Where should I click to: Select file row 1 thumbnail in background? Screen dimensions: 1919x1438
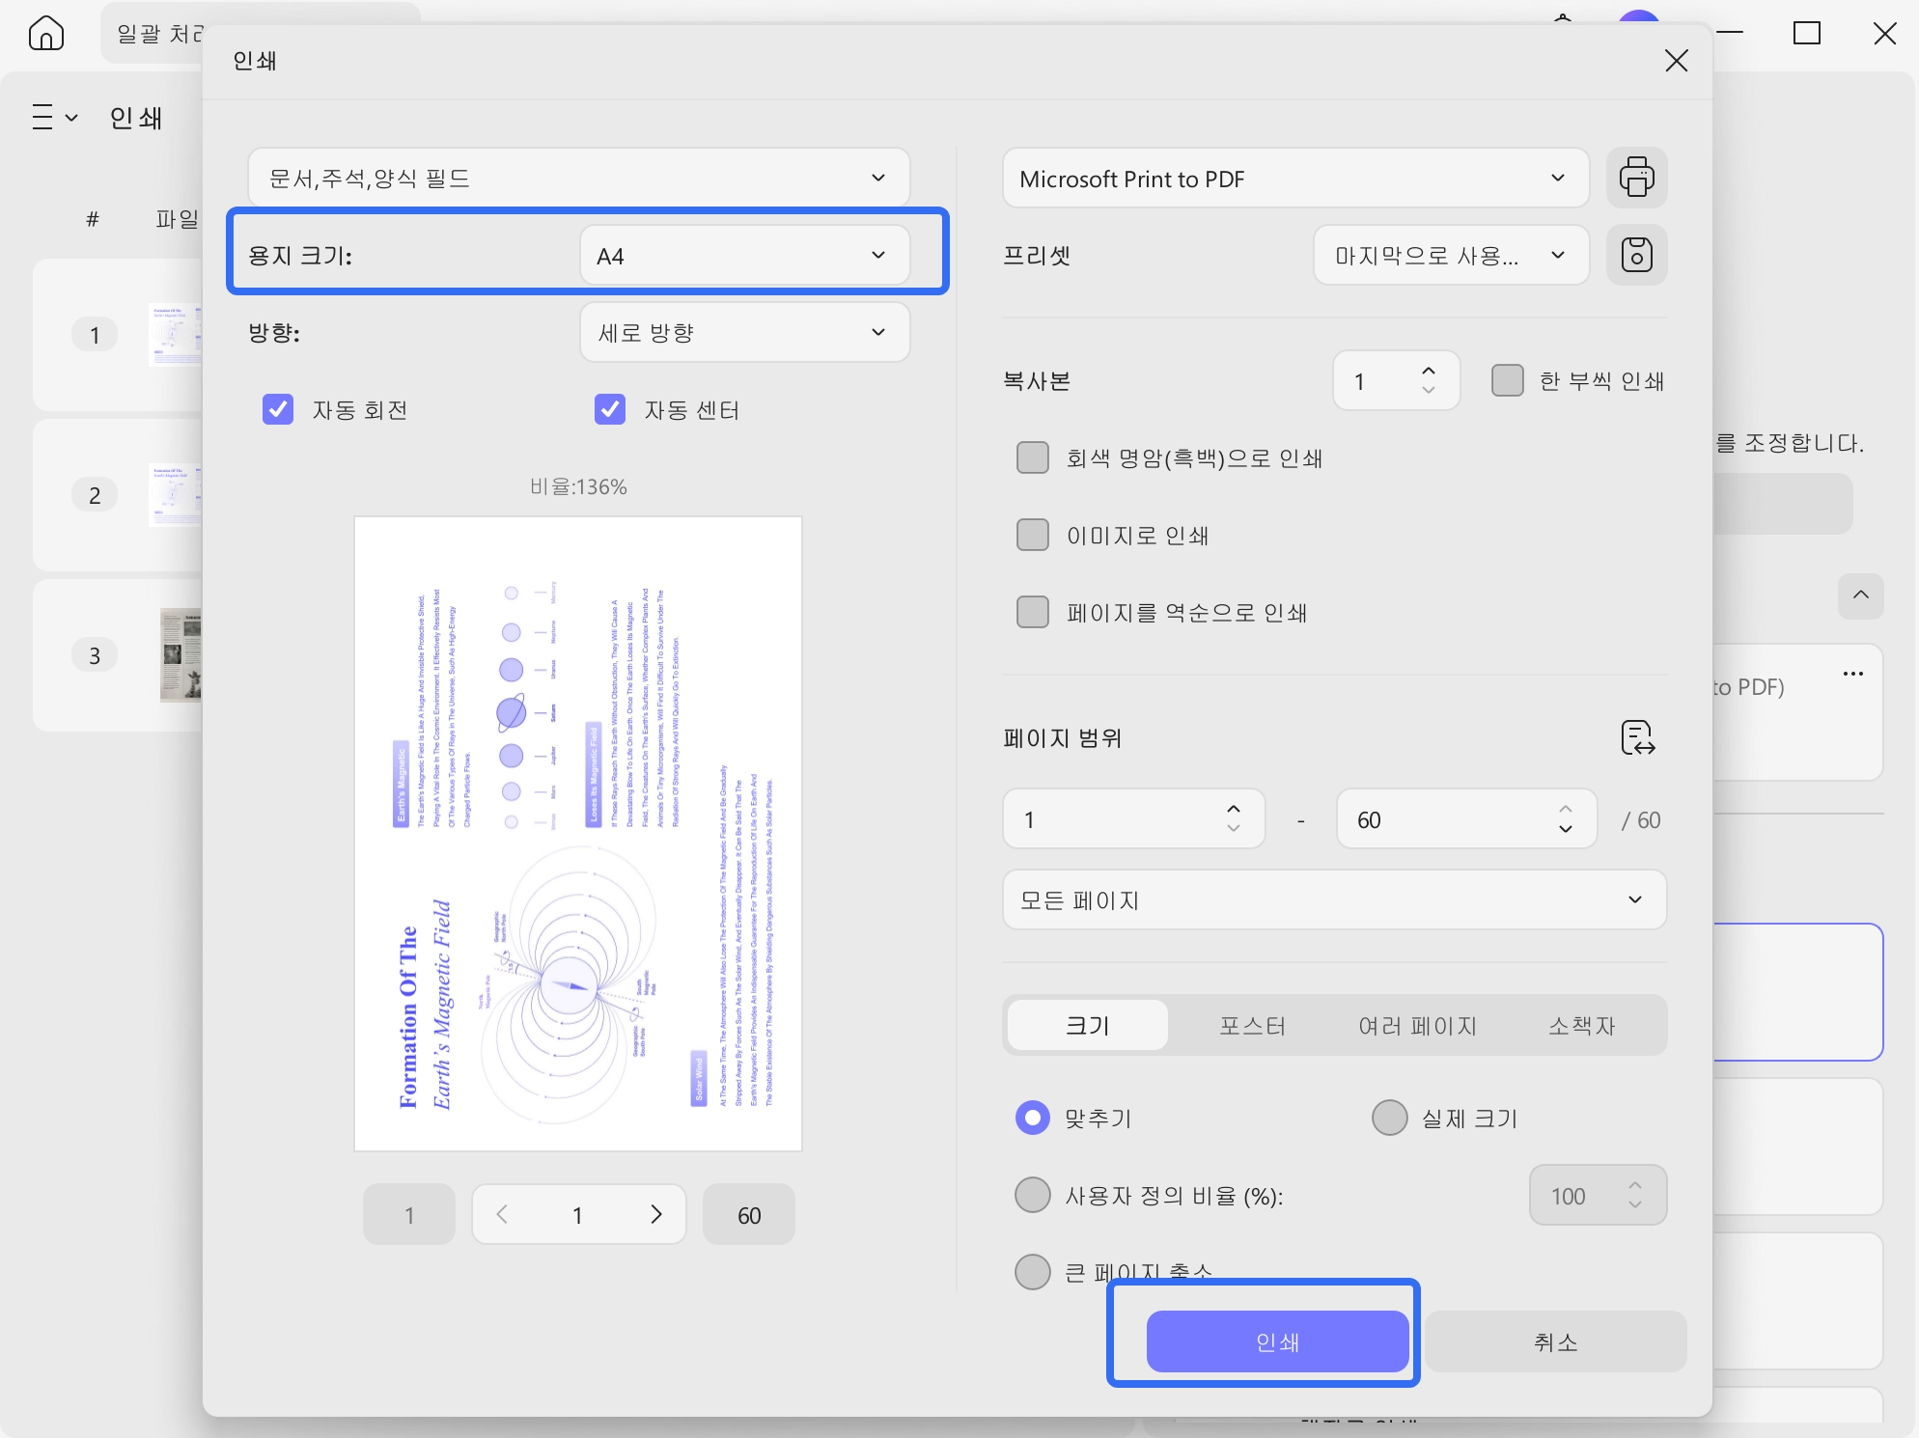point(175,335)
